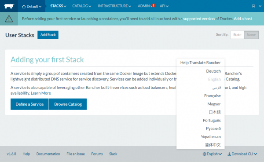
Task: Click the home icon beside Default
Action: click(24, 7)
